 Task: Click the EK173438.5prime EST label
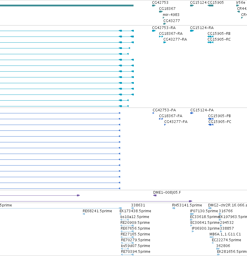(x=135, y=211)
